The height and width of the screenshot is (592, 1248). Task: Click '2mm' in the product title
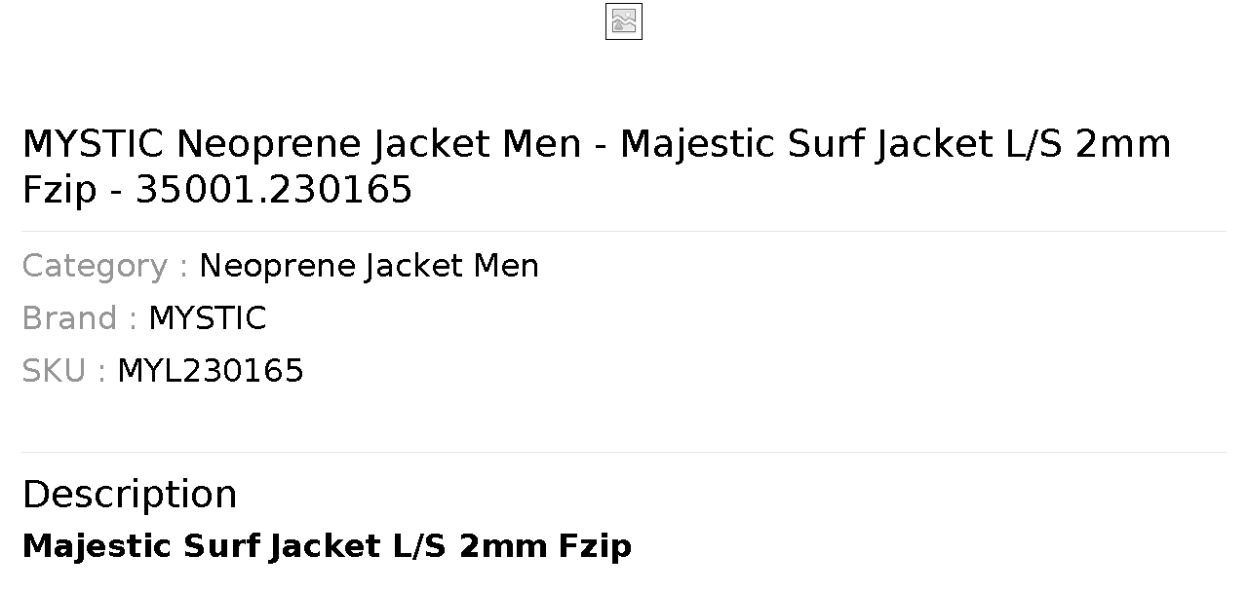click(1123, 144)
